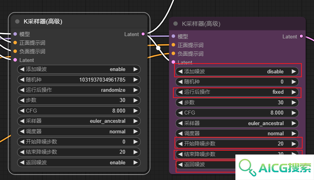This screenshot has height=180, width=314.
Task: Click the right node's 正面提示词 input socket
Action: (x=173, y=45)
